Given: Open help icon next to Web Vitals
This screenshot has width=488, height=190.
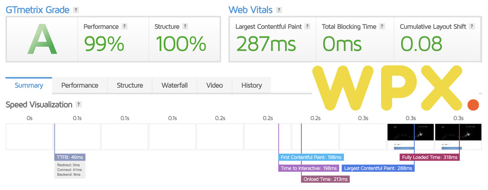Looking at the screenshot, I should (279, 10).
